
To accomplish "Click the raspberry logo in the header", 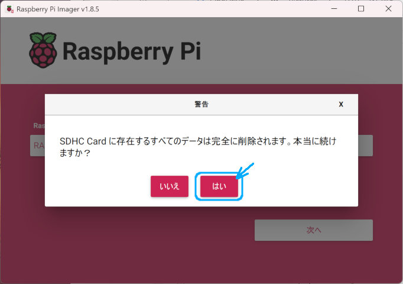I will 43,50.
